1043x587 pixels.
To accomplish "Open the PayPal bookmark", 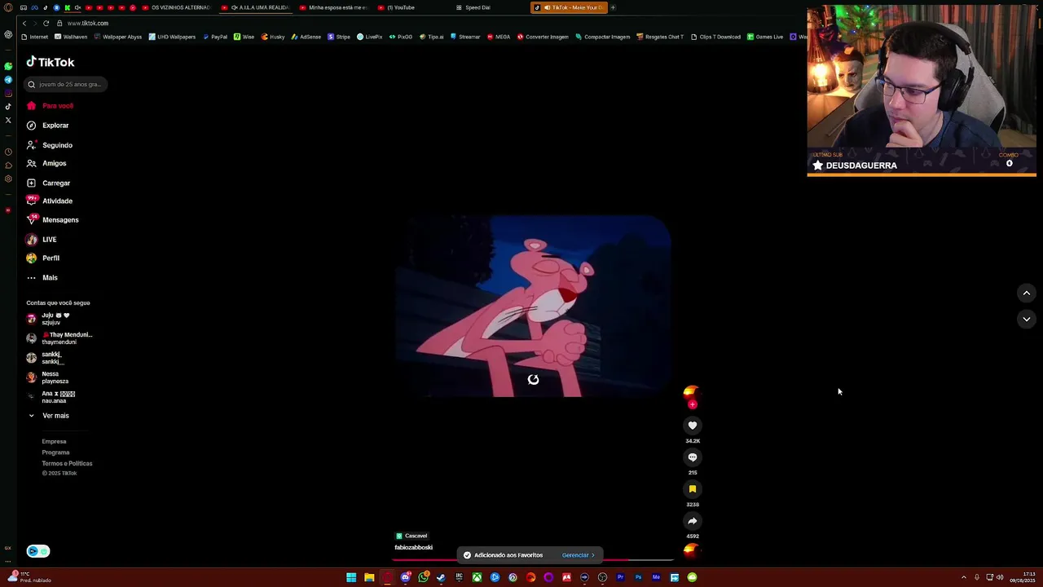I will [215, 37].
